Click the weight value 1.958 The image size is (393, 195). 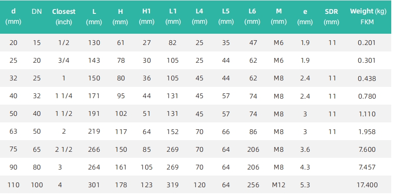(x=367, y=131)
